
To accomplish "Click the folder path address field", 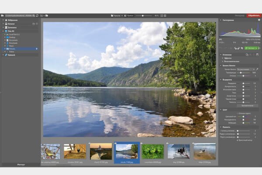I will [19, 16].
